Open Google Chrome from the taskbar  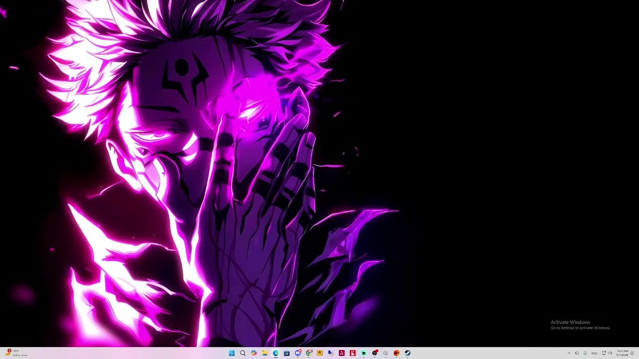point(309,353)
